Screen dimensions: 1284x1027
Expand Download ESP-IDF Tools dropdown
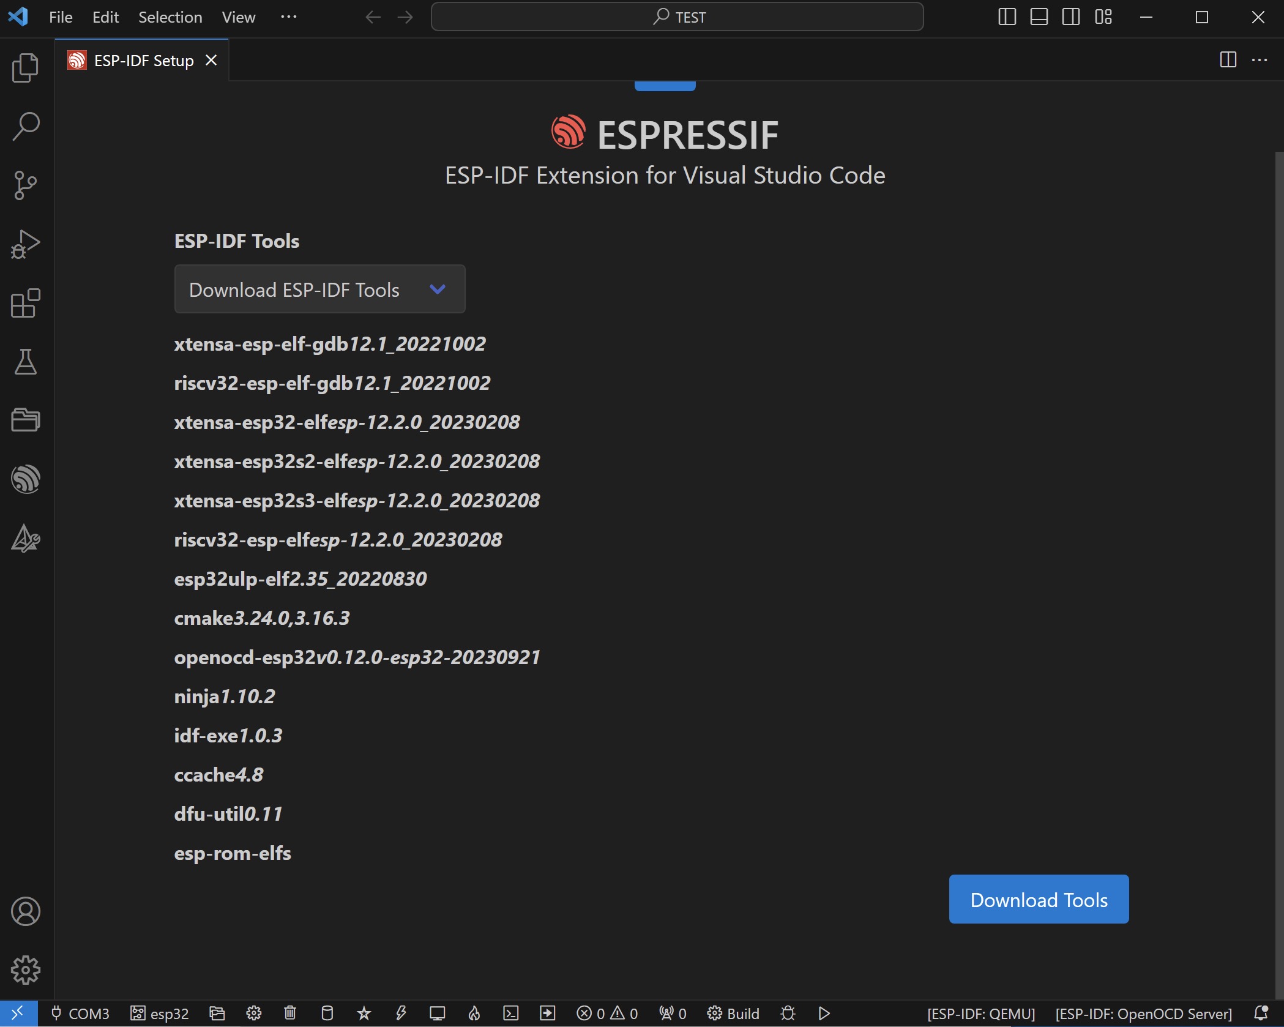click(319, 289)
